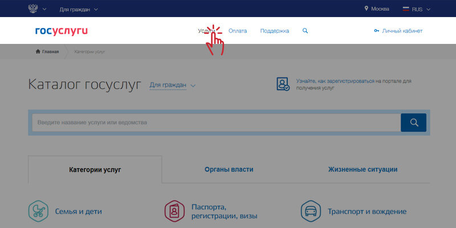This screenshot has height=228, width=456.
Task: Click the blue catalog search button
Action: click(x=414, y=123)
